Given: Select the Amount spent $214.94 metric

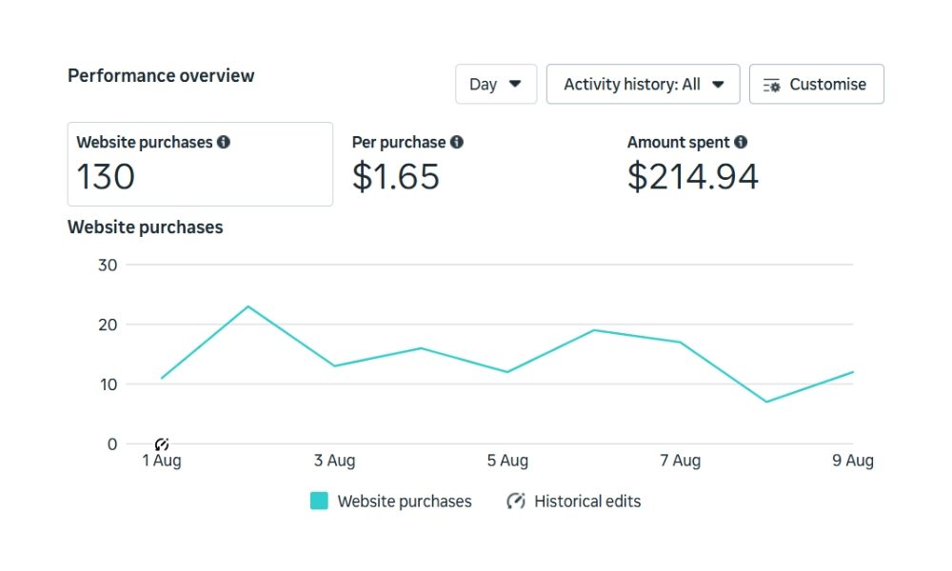Looking at the screenshot, I should pyautogui.click(x=693, y=164).
